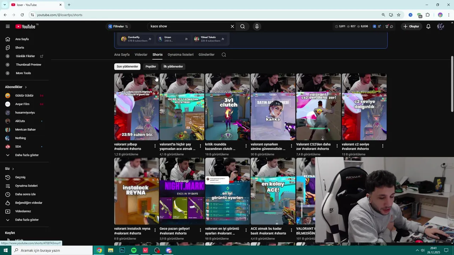The height and width of the screenshot is (255, 454).
Task: Open "Gece pazarı geliyor!" short title
Action: click(175, 231)
